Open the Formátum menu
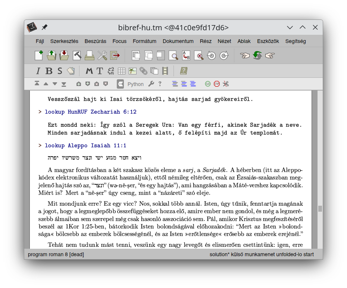The height and width of the screenshot is (288, 347). point(144,41)
